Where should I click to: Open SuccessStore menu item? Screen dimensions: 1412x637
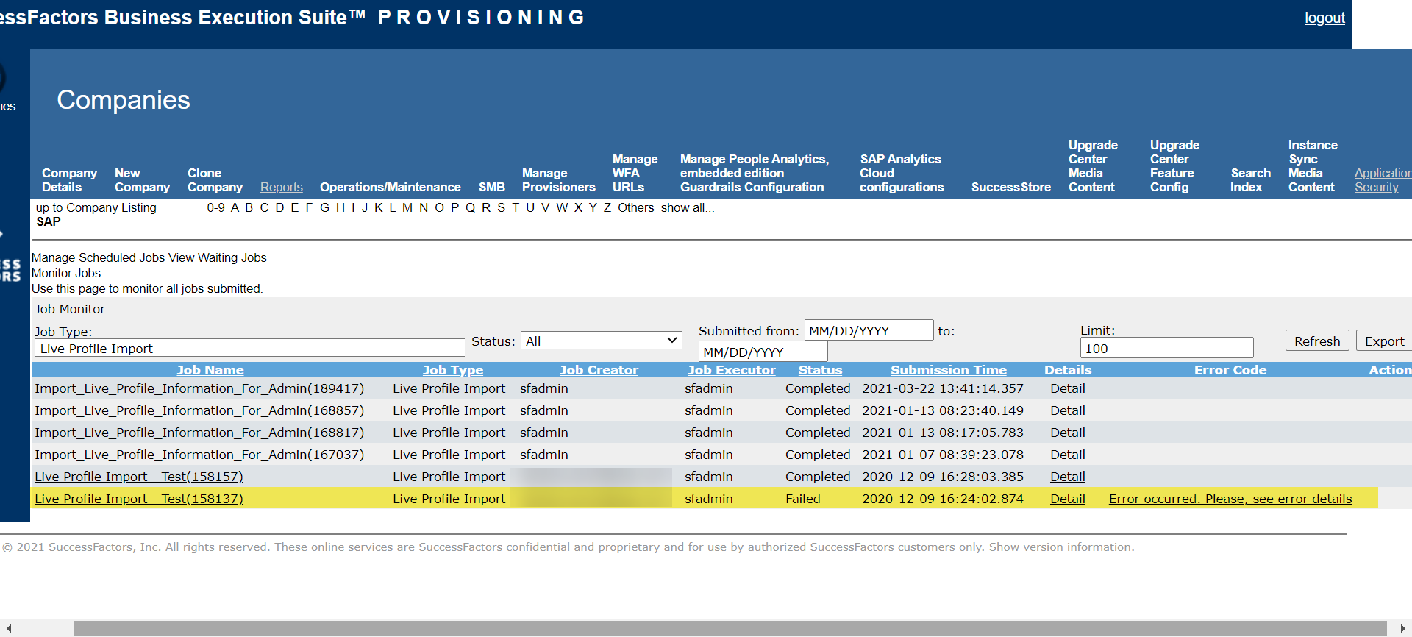click(x=1010, y=187)
